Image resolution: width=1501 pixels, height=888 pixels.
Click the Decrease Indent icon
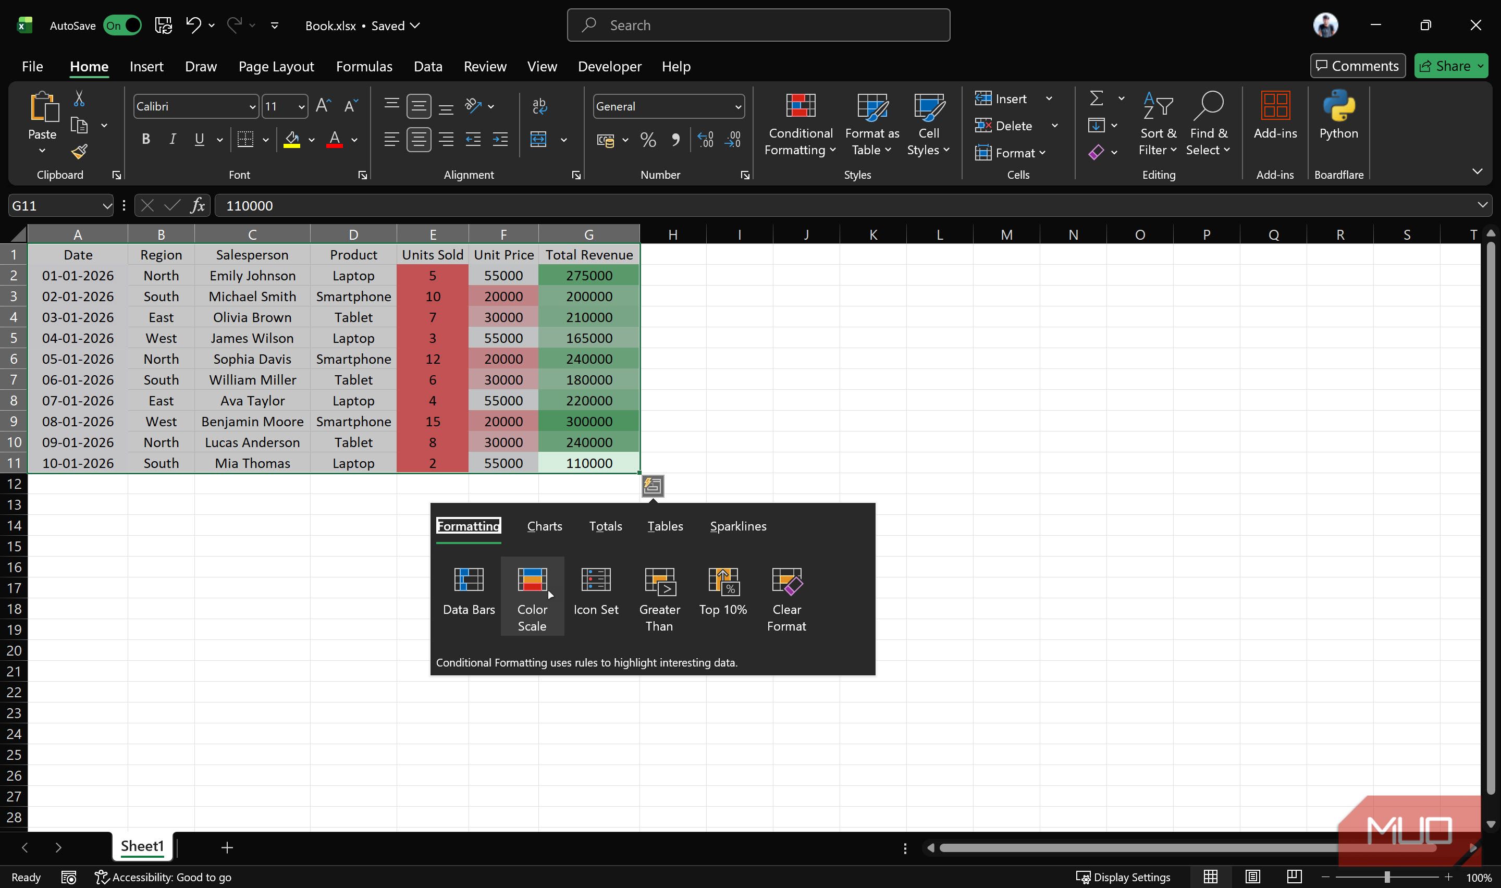[x=473, y=140]
